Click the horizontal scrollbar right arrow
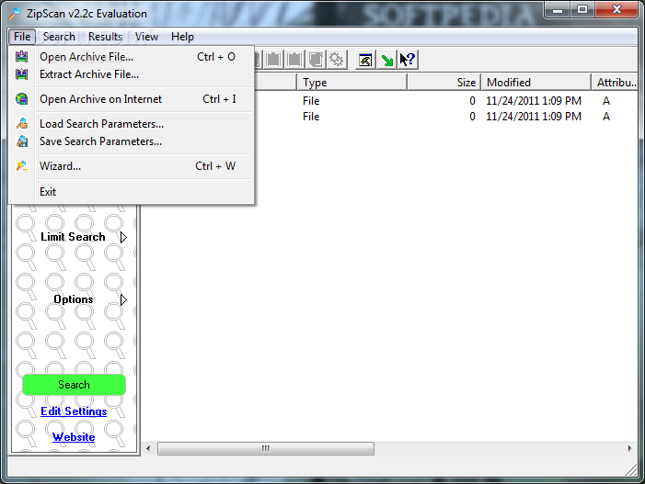The width and height of the screenshot is (645, 484). (629, 448)
